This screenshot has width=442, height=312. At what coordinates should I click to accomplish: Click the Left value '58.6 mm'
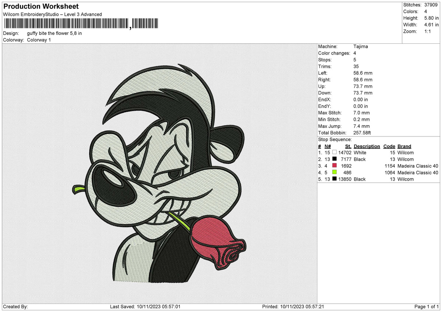pyautogui.click(x=363, y=73)
